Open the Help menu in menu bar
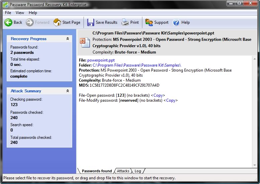 pyautogui.click(x=33, y=13)
